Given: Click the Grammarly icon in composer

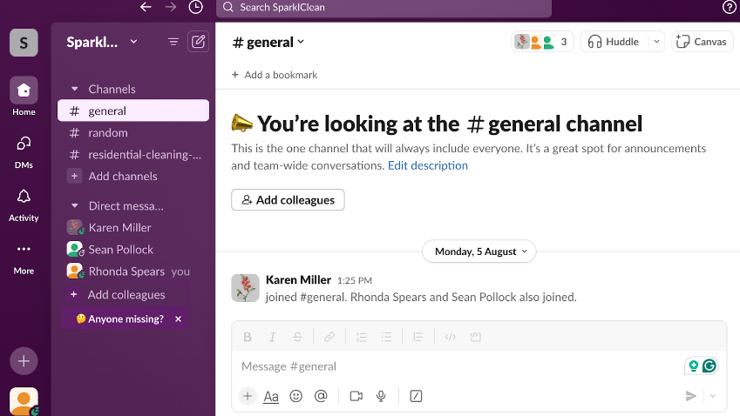Looking at the screenshot, I should (x=709, y=366).
